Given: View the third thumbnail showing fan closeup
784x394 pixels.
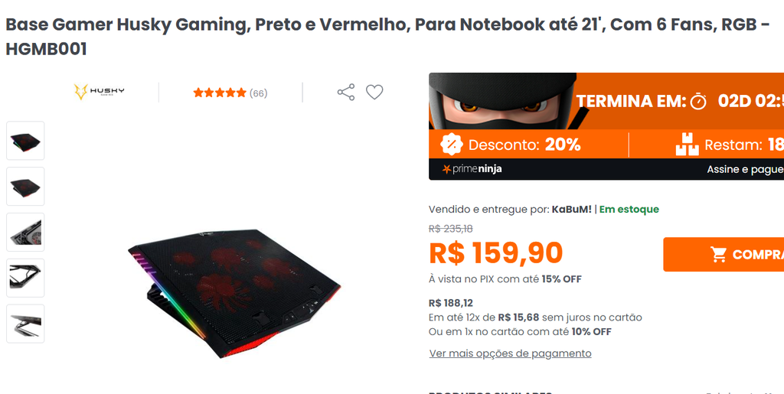Looking at the screenshot, I should [x=25, y=233].
